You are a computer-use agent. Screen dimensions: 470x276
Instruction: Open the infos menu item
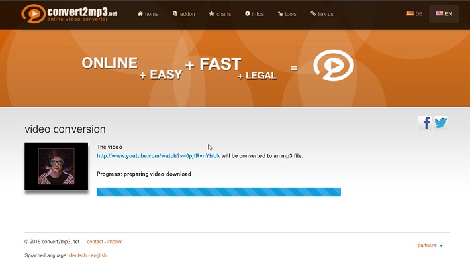click(x=254, y=14)
